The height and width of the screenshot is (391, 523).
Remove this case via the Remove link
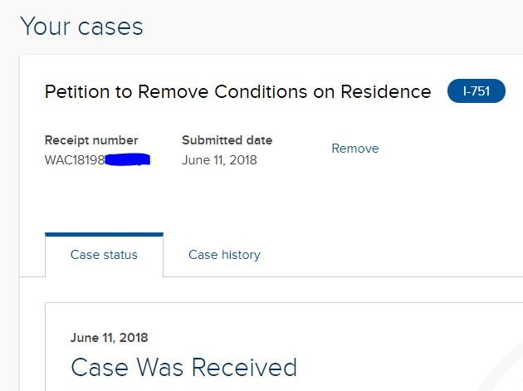coord(354,149)
